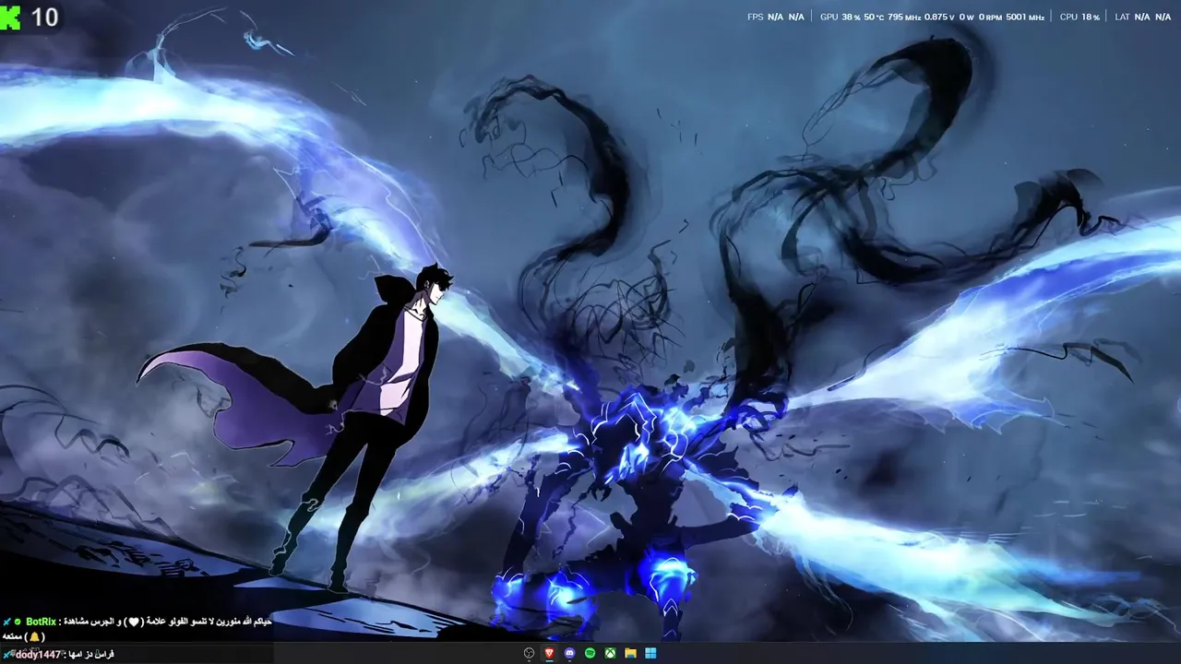Open OBS Studio from the taskbar
This screenshot has width=1181, height=664.
point(529,653)
